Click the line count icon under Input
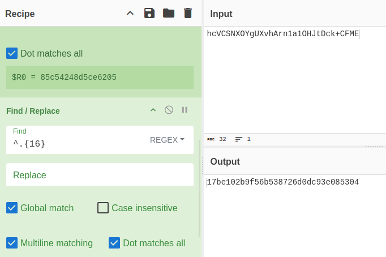The image size is (386, 257). [239, 139]
